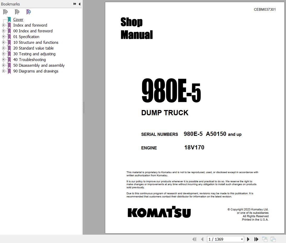Viewport: 286px width, 243px height.
Task: Click the find current bookmark icon
Action: pos(29,12)
